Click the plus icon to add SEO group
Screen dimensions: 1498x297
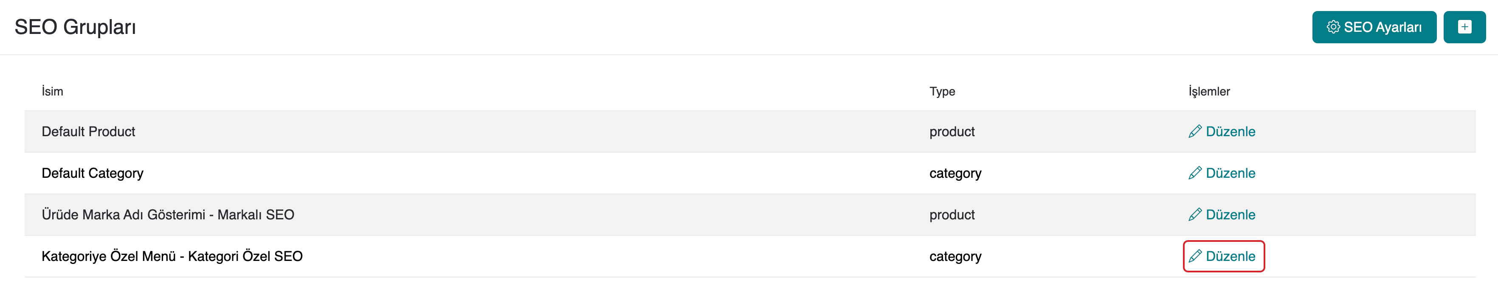tap(1464, 27)
